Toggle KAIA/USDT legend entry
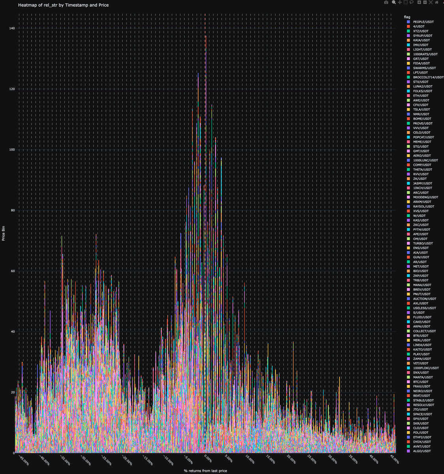 coord(418,40)
